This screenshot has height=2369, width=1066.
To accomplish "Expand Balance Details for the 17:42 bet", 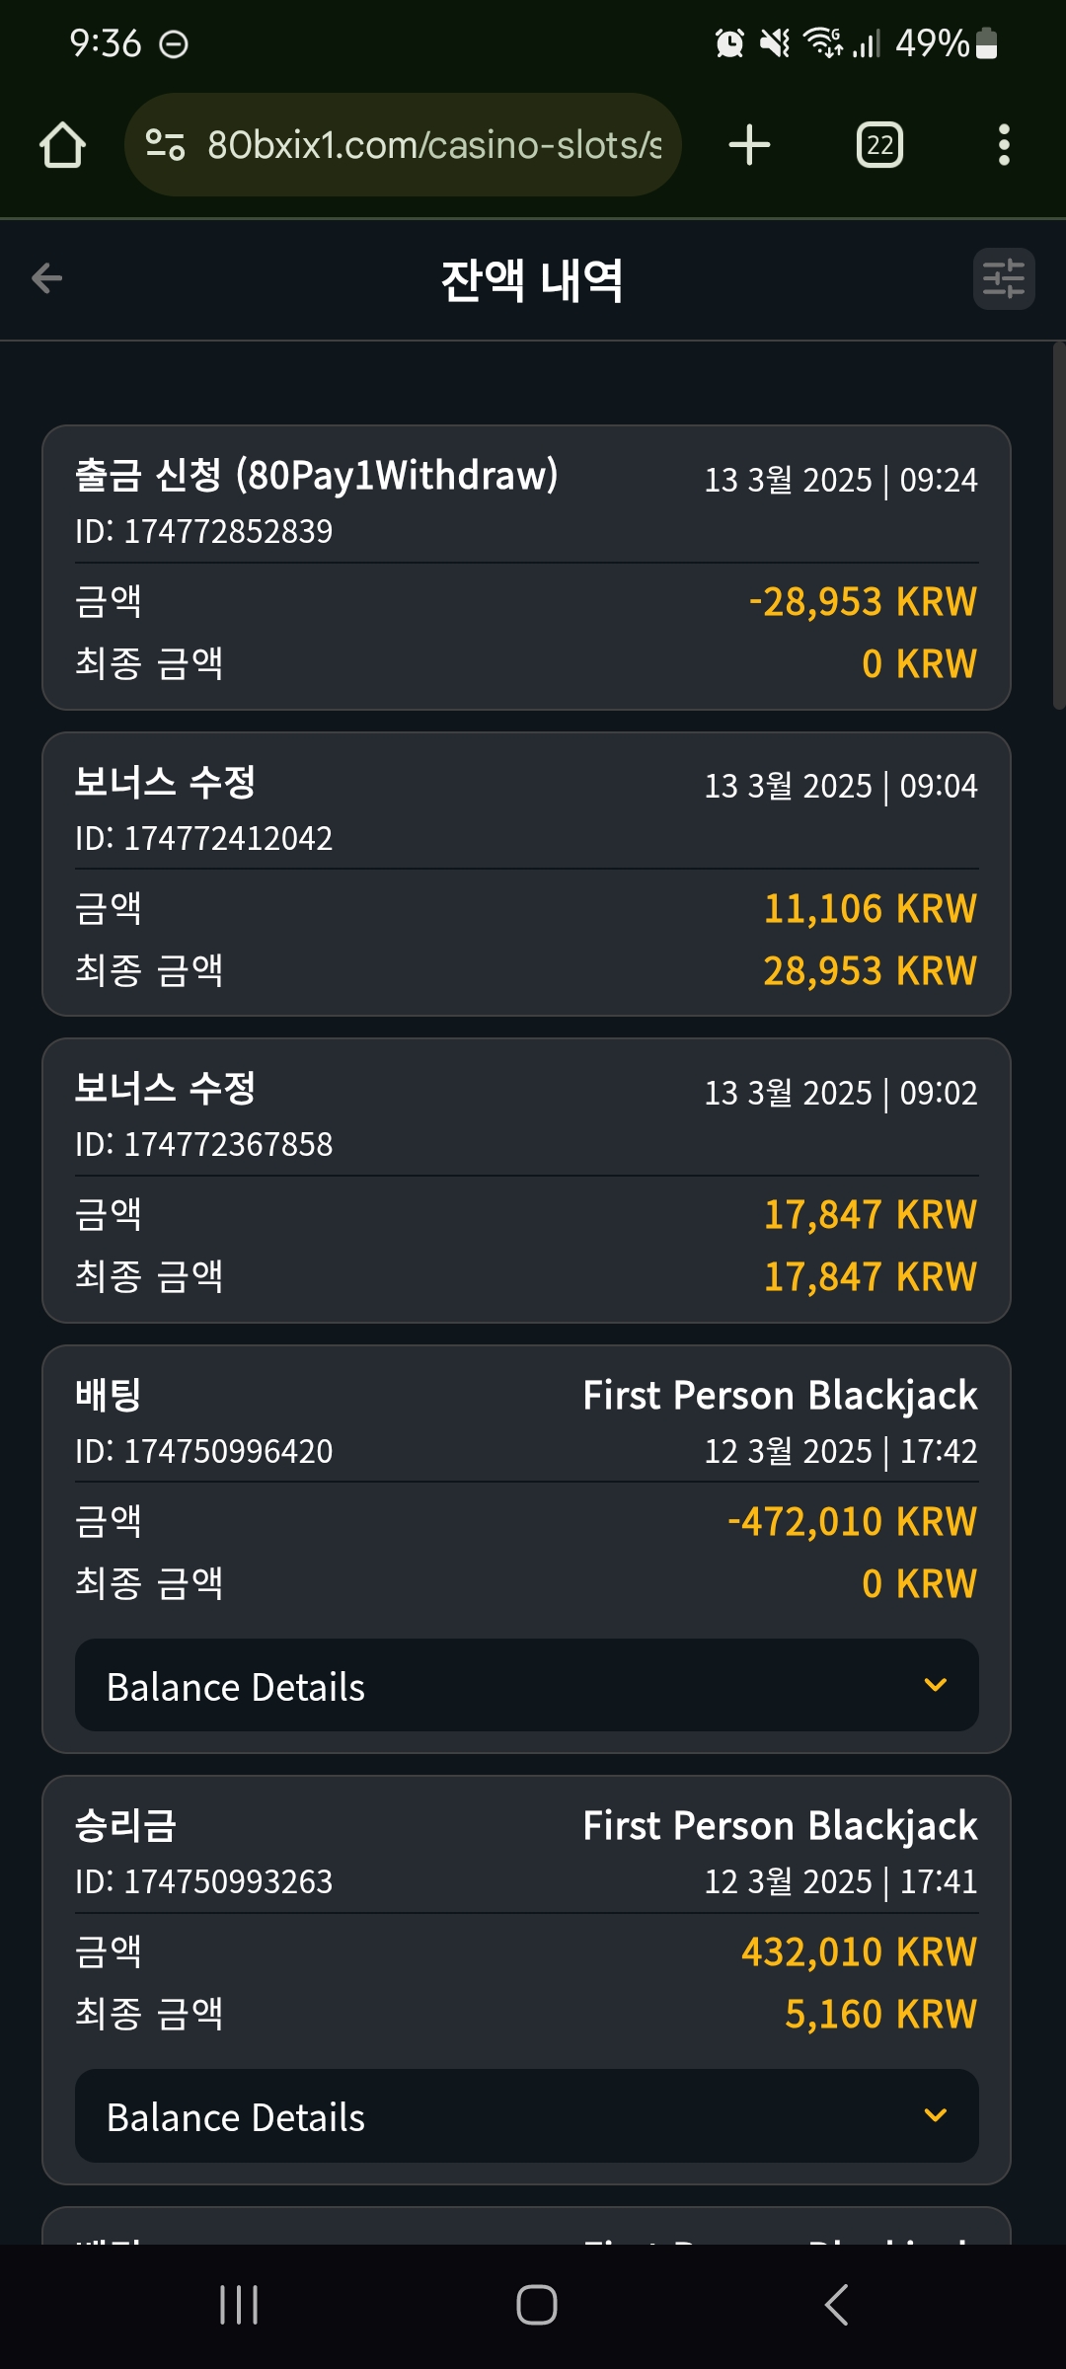I will (x=527, y=1686).
